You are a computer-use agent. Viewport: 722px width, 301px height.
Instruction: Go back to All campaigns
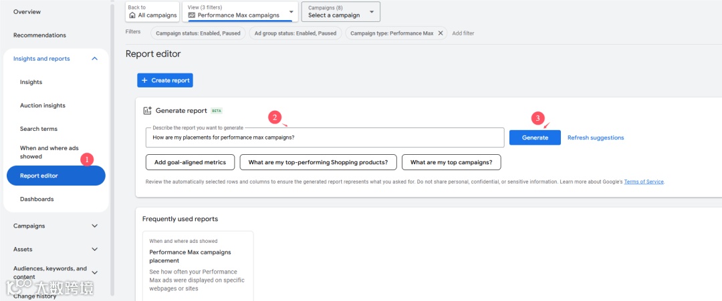(152, 11)
